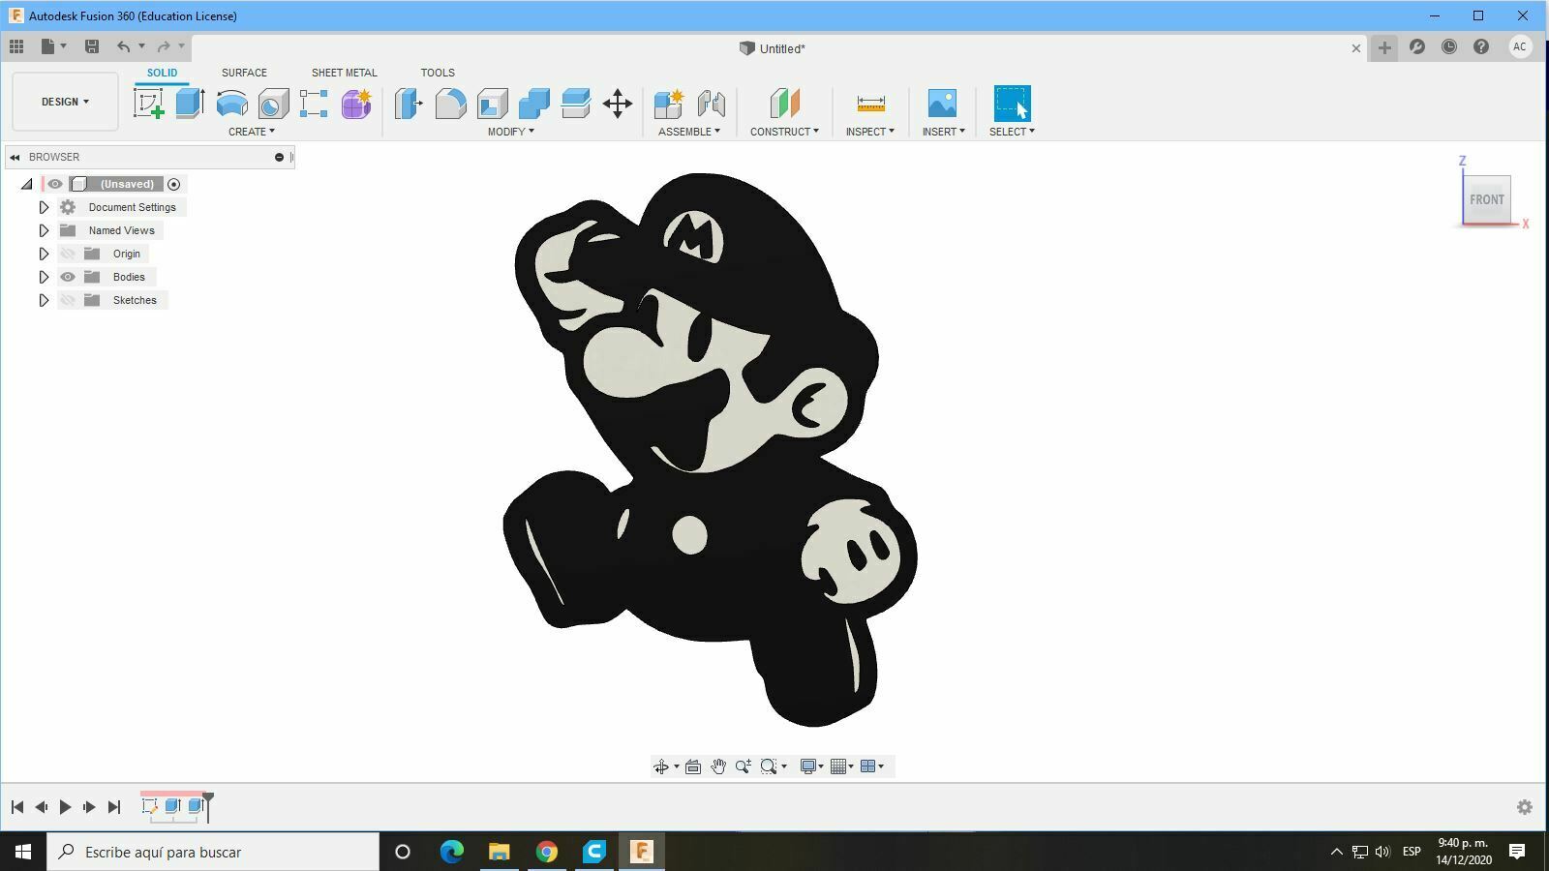Viewport: 1549px width, 871px height.
Task: Toggle visibility of the Bodies folder
Action: (x=68, y=277)
